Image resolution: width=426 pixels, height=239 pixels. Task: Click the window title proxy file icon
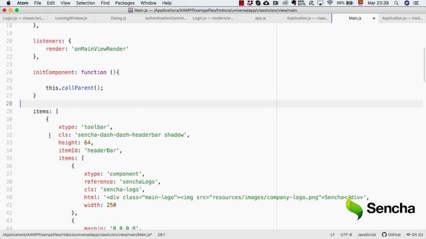[x=130, y=11]
